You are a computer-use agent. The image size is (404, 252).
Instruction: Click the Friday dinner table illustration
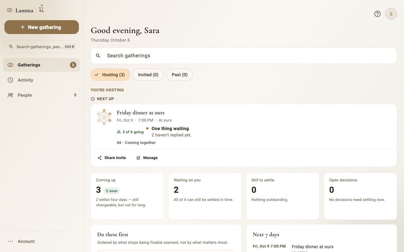tap(104, 117)
